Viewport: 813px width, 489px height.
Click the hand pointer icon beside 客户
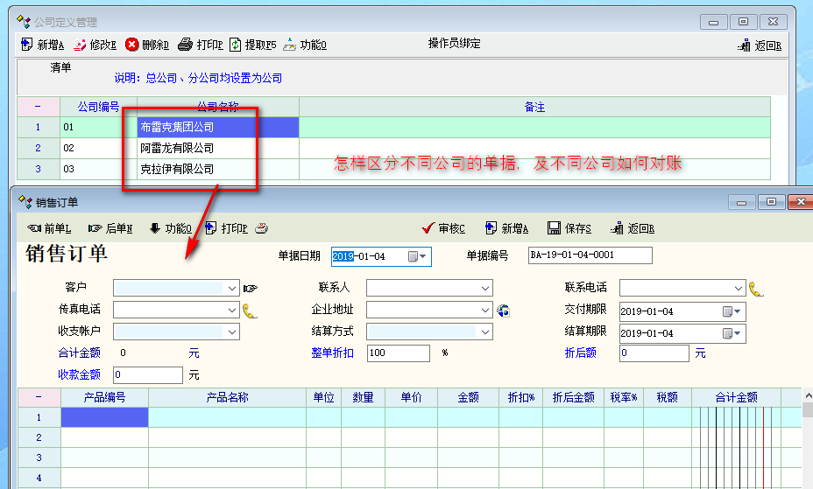click(251, 288)
